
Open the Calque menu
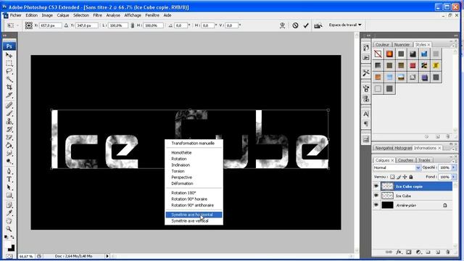click(63, 15)
